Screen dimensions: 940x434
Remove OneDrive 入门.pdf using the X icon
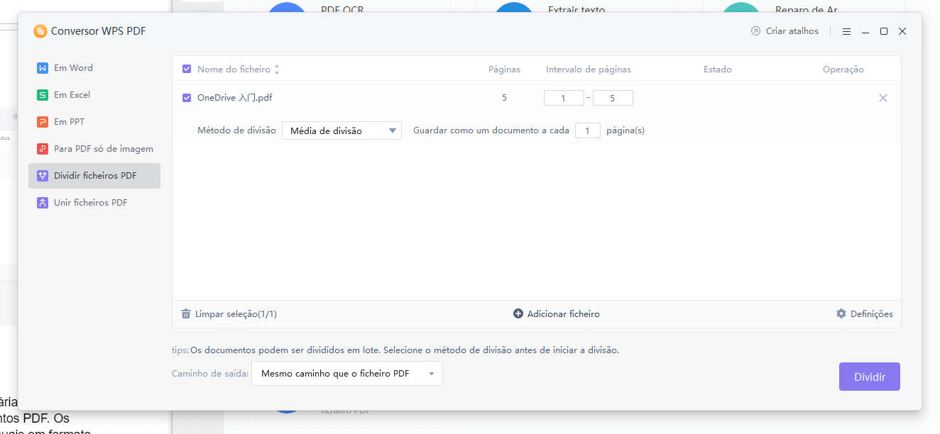click(882, 98)
